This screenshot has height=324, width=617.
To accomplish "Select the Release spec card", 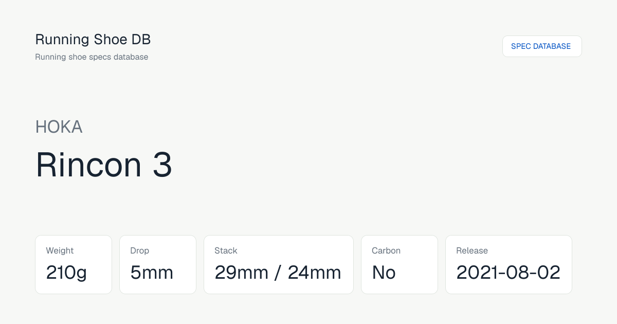I will [x=509, y=264].
